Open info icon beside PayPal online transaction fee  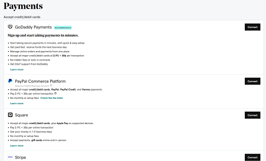point(55,93)
